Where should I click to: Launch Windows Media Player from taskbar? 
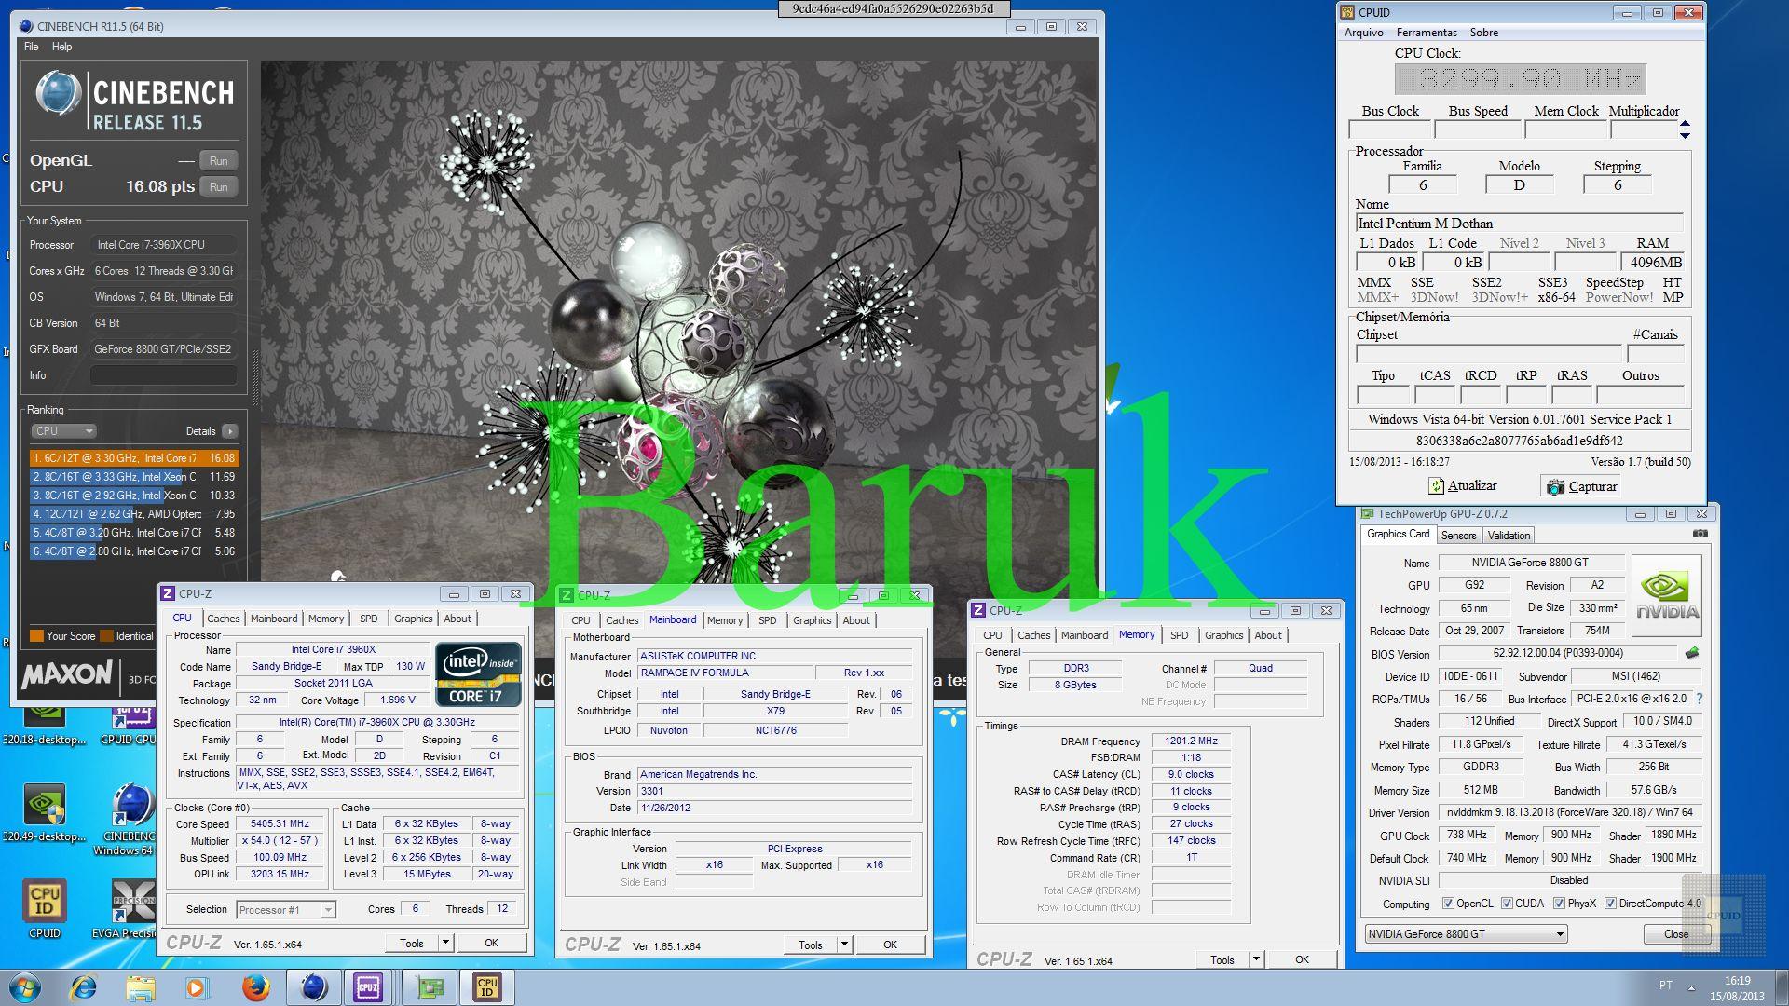point(196,987)
